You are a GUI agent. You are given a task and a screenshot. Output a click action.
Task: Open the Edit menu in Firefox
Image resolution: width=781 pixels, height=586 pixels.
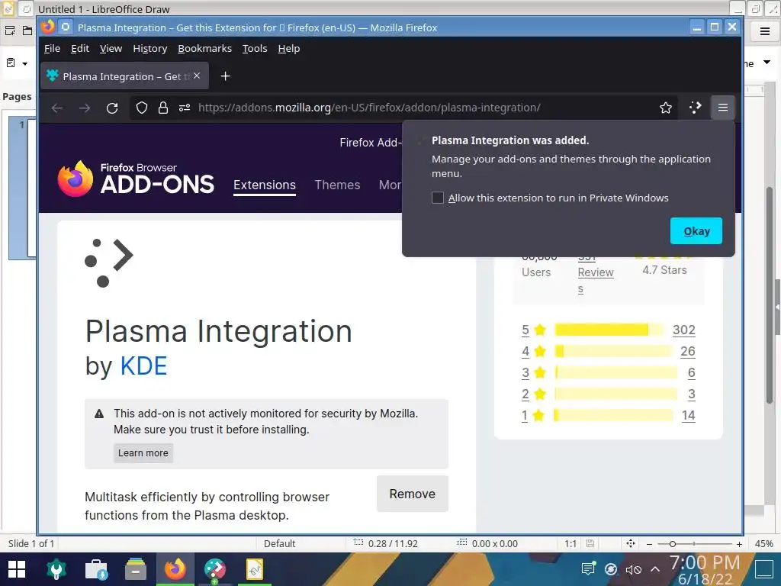click(x=79, y=48)
